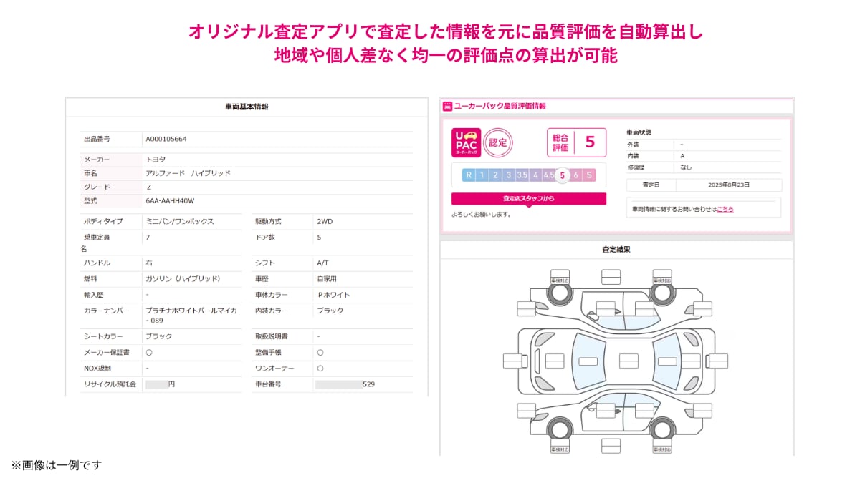Click the body type ミニバン/ワンボックス
This screenshot has width=860, height=483.
180,221
